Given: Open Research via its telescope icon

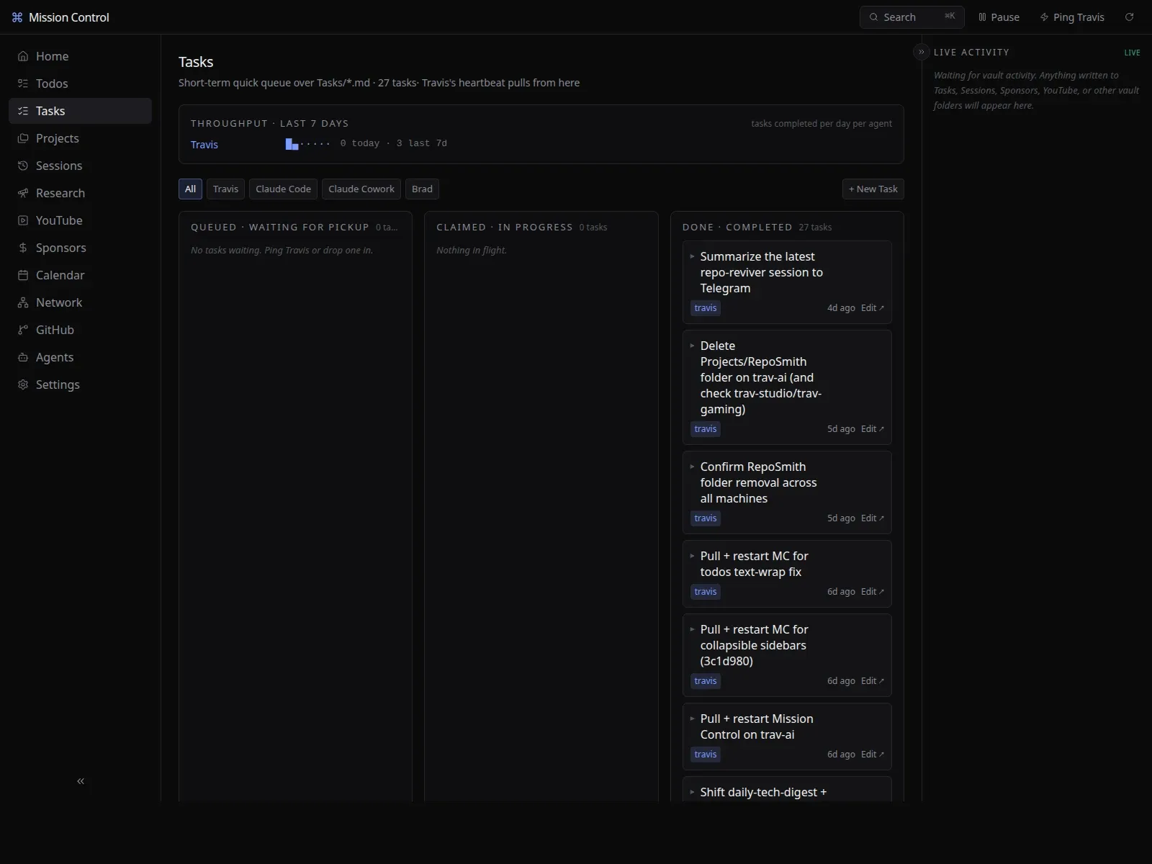Looking at the screenshot, I should pos(23,193).
